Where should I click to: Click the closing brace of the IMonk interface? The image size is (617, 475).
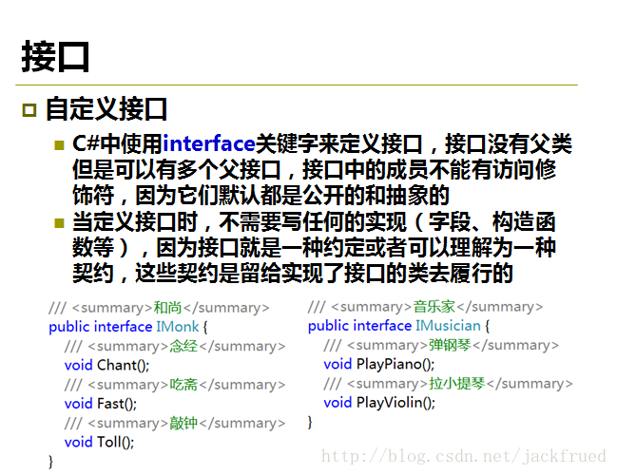click(50, 462)
